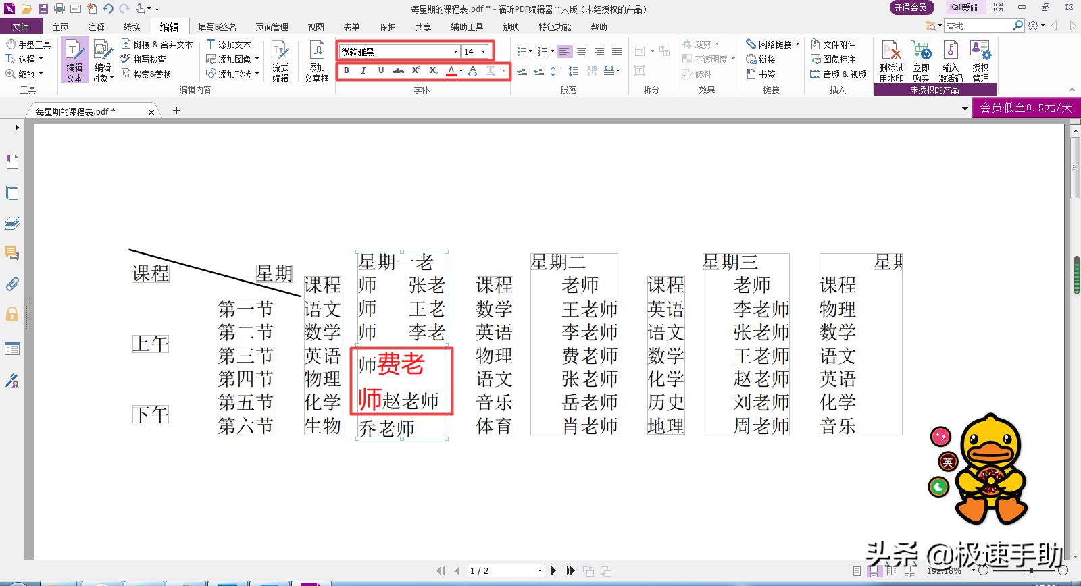The width and height of the screenshot is (1081, 586).
Task: Toggle Center alignment paragraph button
Action: [x=582, y=51]
